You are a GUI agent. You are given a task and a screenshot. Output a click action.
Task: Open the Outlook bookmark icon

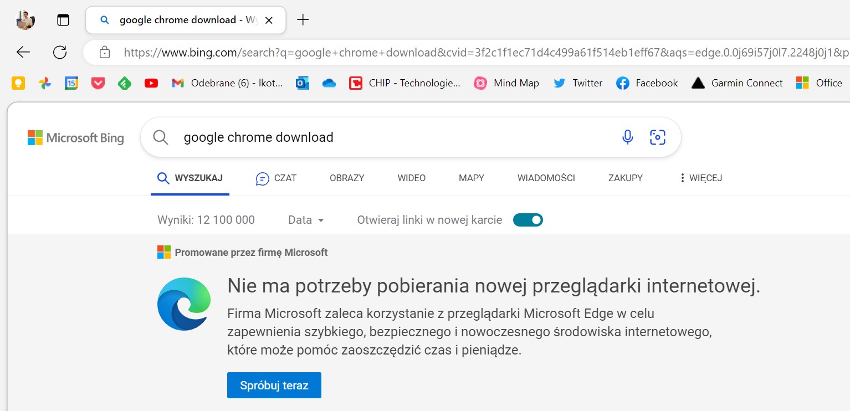(303, 83)
